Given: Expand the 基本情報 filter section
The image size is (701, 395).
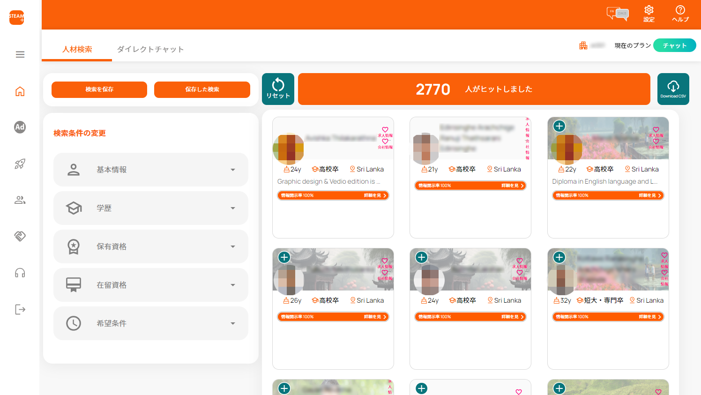Looking at the screenshot, I should tap(151, 170).
